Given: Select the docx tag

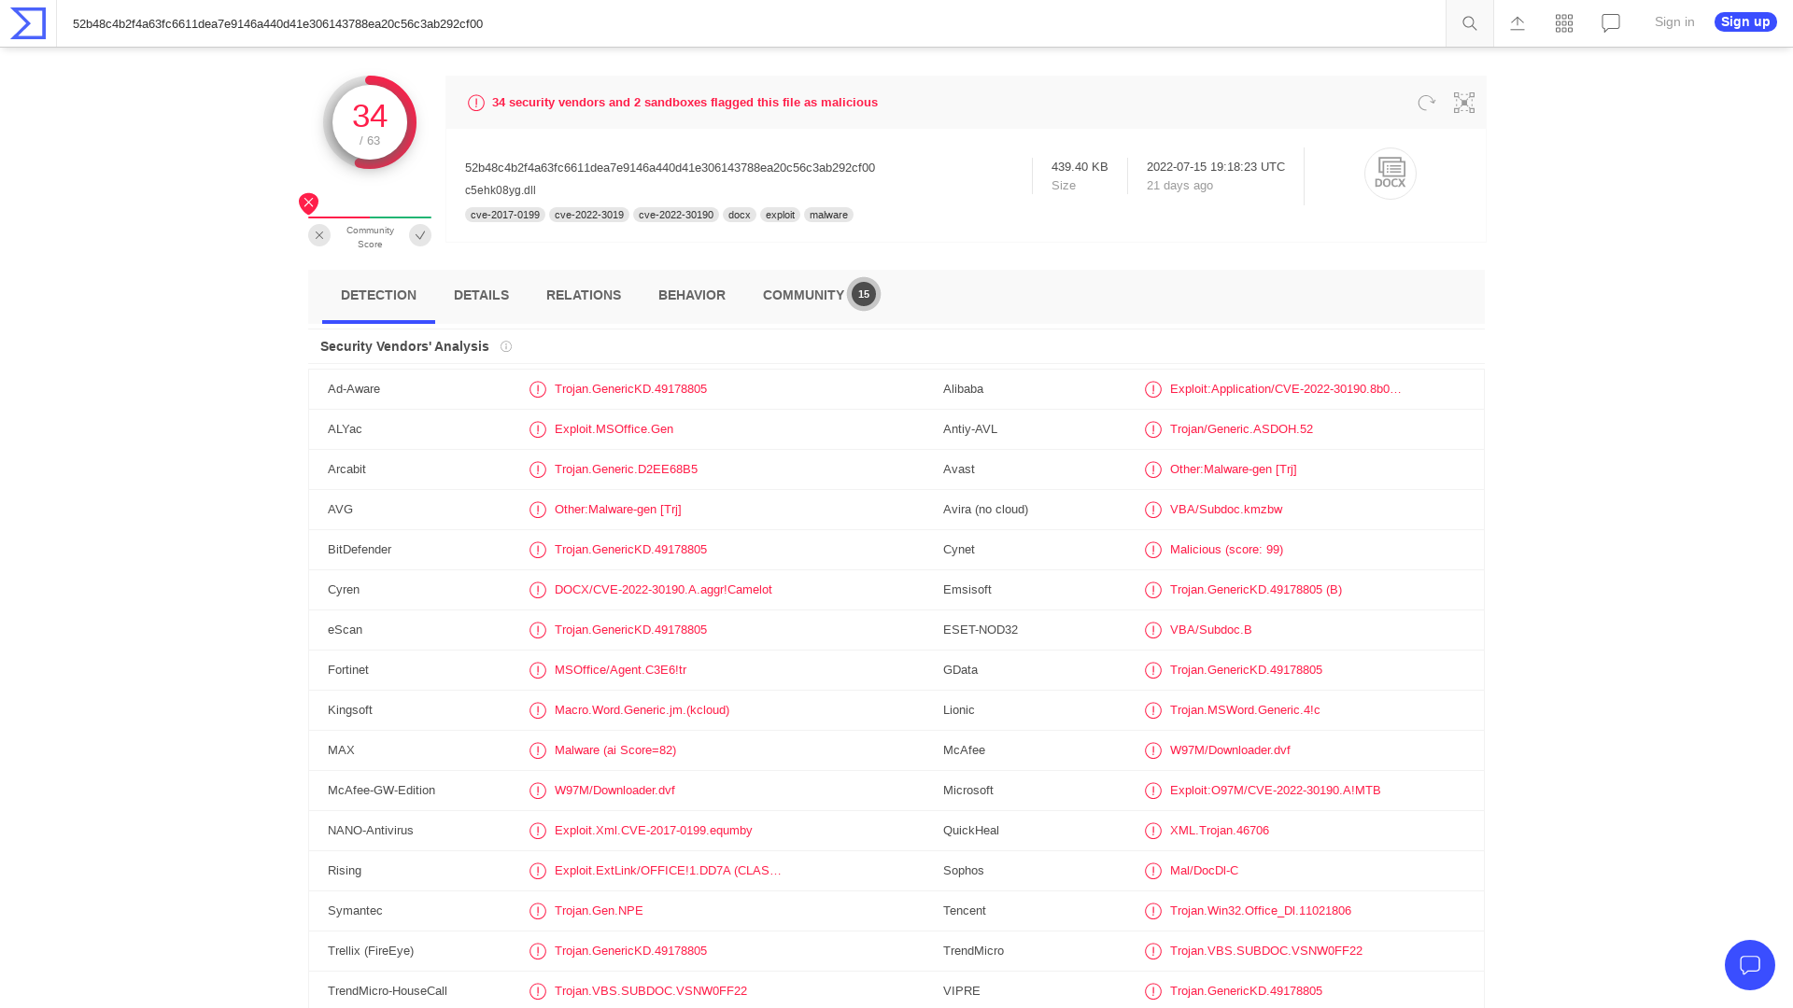Looking at the screenshot, I should coord(740,215).
